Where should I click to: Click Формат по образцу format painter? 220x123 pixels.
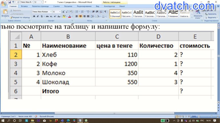(x=19, y=17)
